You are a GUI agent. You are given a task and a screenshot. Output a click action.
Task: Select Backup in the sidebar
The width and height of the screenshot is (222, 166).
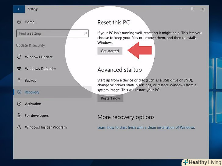30,81
